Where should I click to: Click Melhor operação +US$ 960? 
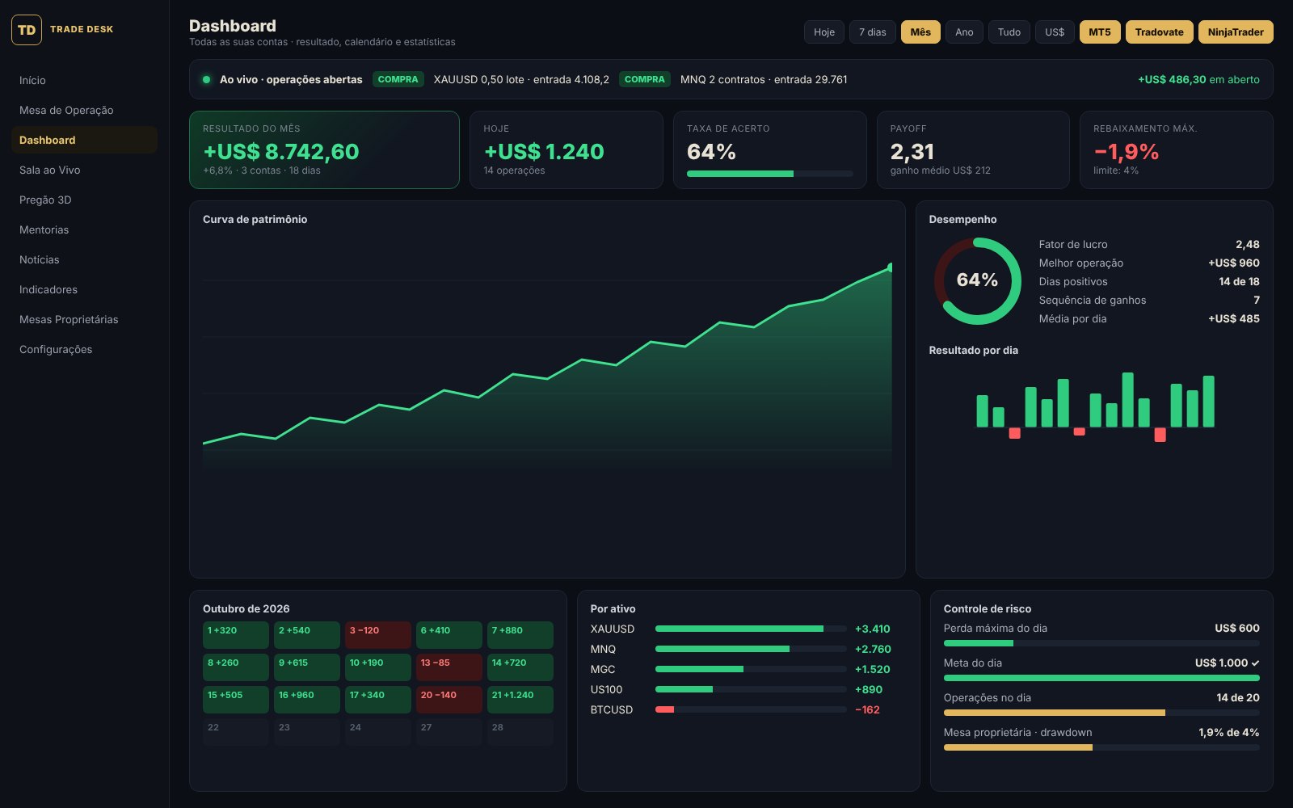[x=1149, y=263]
